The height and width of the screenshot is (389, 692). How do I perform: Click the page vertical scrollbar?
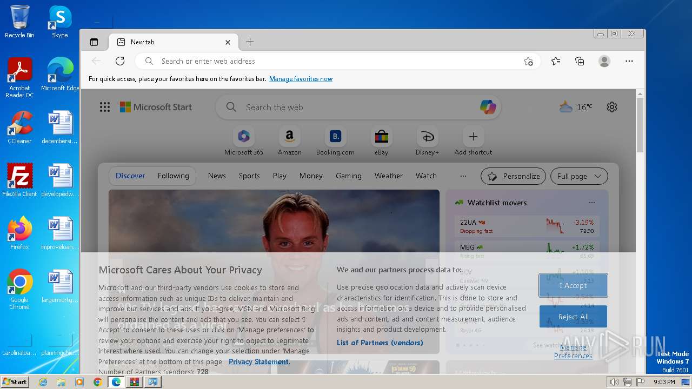point(640,124)
